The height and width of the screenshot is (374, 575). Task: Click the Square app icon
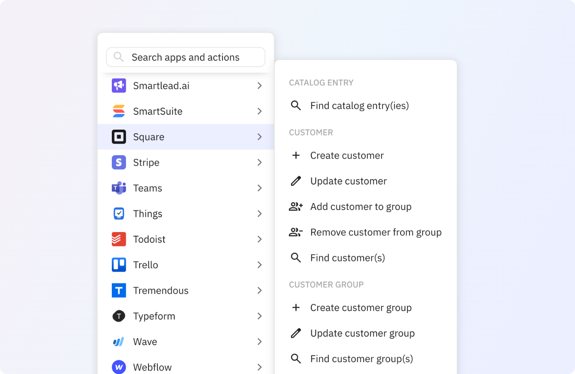119,137
